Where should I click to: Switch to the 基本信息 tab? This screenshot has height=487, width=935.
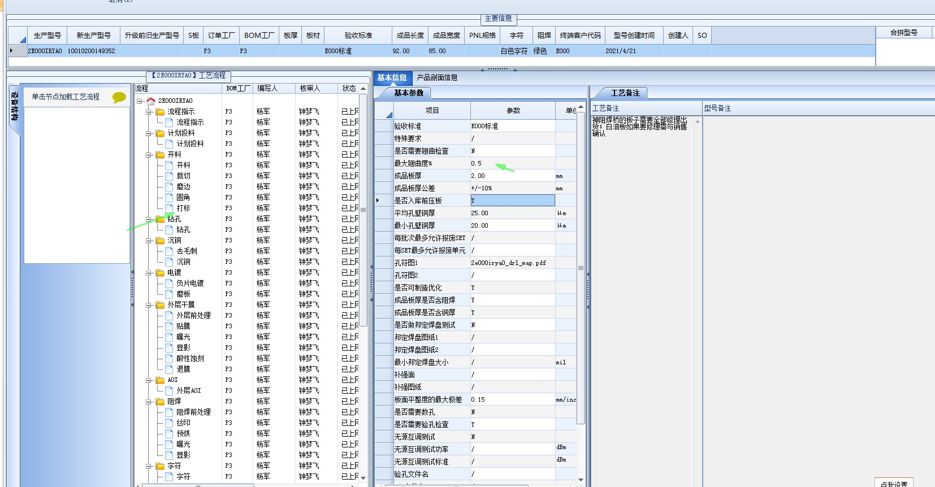coord(392,78)
